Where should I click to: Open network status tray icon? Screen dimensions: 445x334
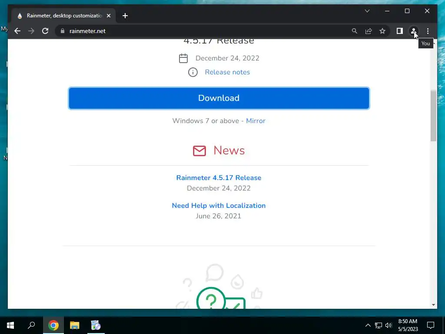click(379, 325)
